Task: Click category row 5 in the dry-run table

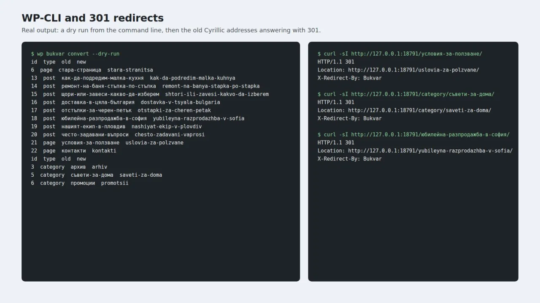Action: 96,175
